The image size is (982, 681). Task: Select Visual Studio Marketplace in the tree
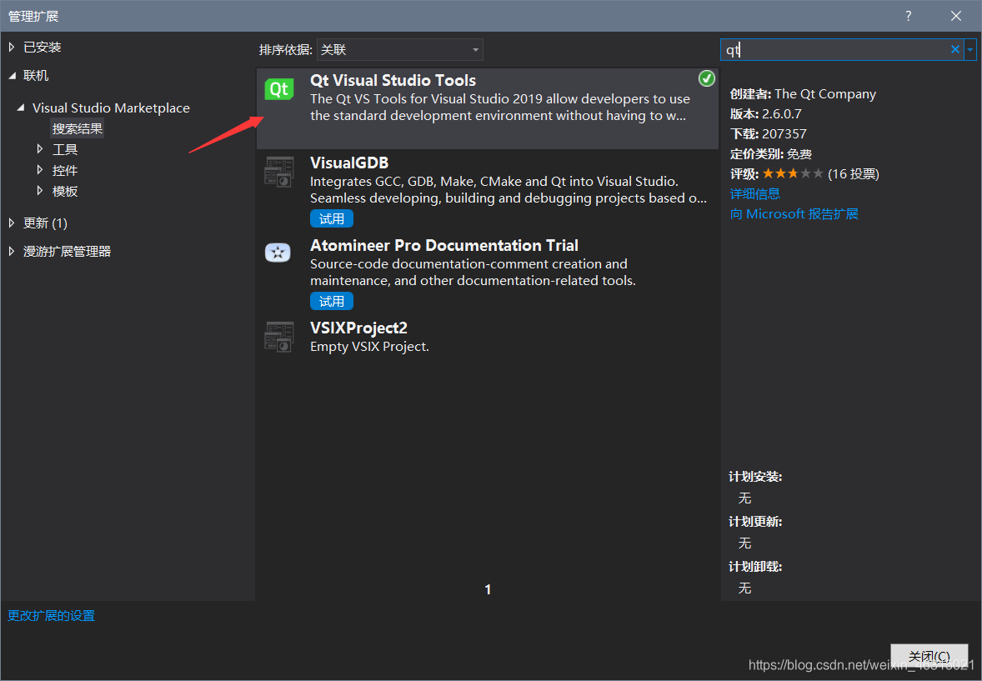point(111,108)
